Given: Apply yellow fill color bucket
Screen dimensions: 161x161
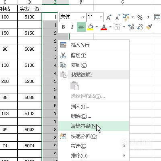Looking at the screenshot, I should (90, 27).
